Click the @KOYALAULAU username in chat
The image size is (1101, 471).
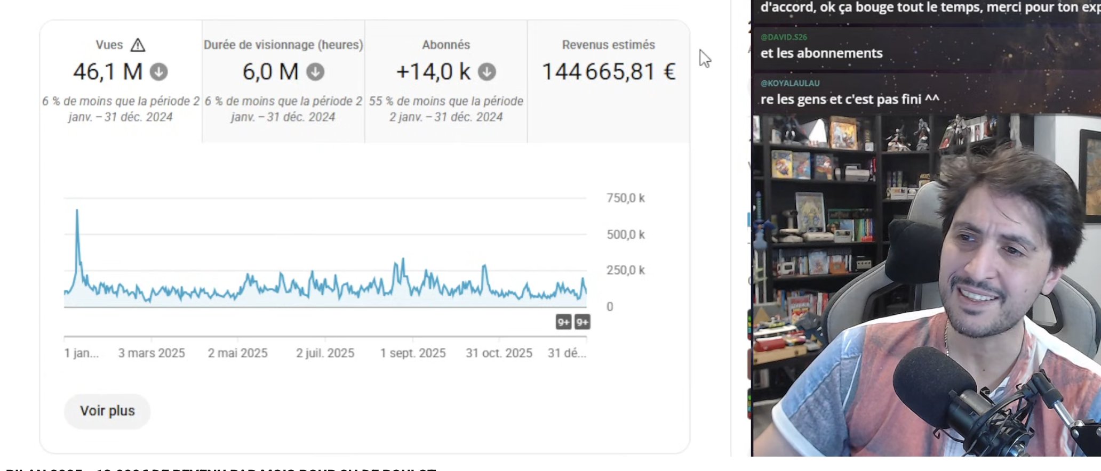click(x=790, y=83)
